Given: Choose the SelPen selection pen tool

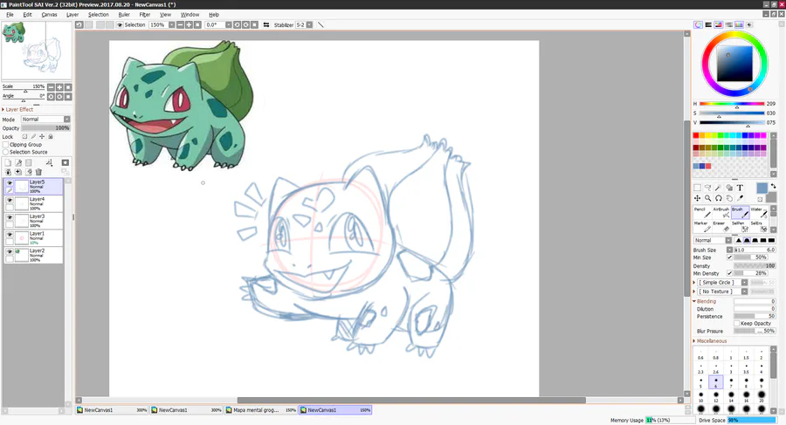Looking at the screenshot, I should click(x=740, y=227).
